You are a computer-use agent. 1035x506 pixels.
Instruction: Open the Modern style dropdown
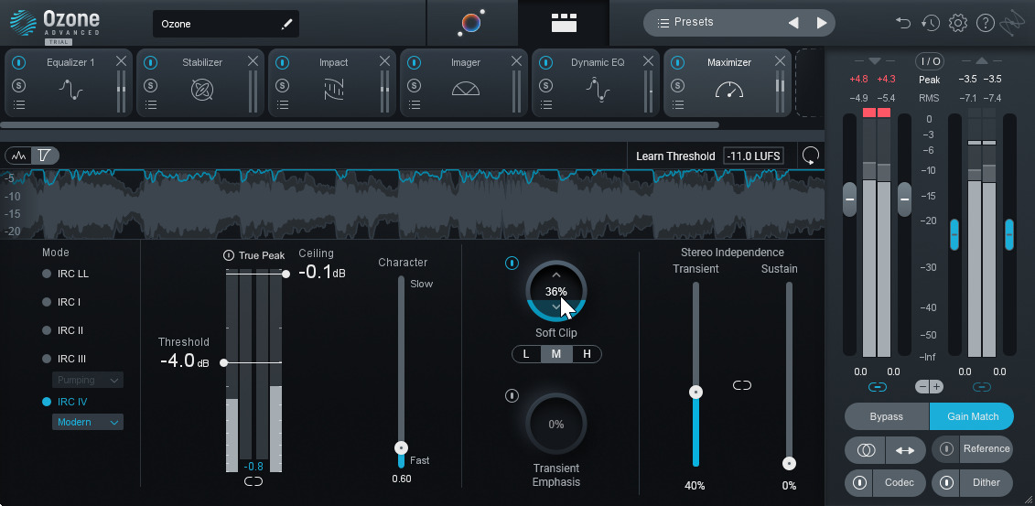(x=88, y=422)
